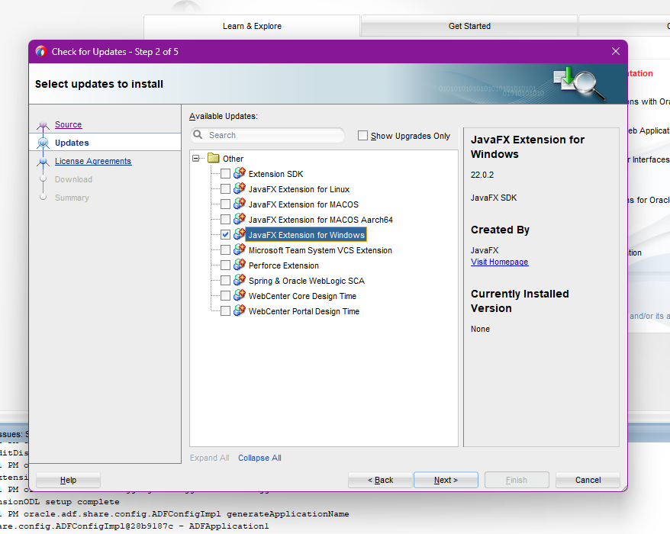
Task: Select WebCenter Portal Design Time item
Action: click(x=304, y=311)
